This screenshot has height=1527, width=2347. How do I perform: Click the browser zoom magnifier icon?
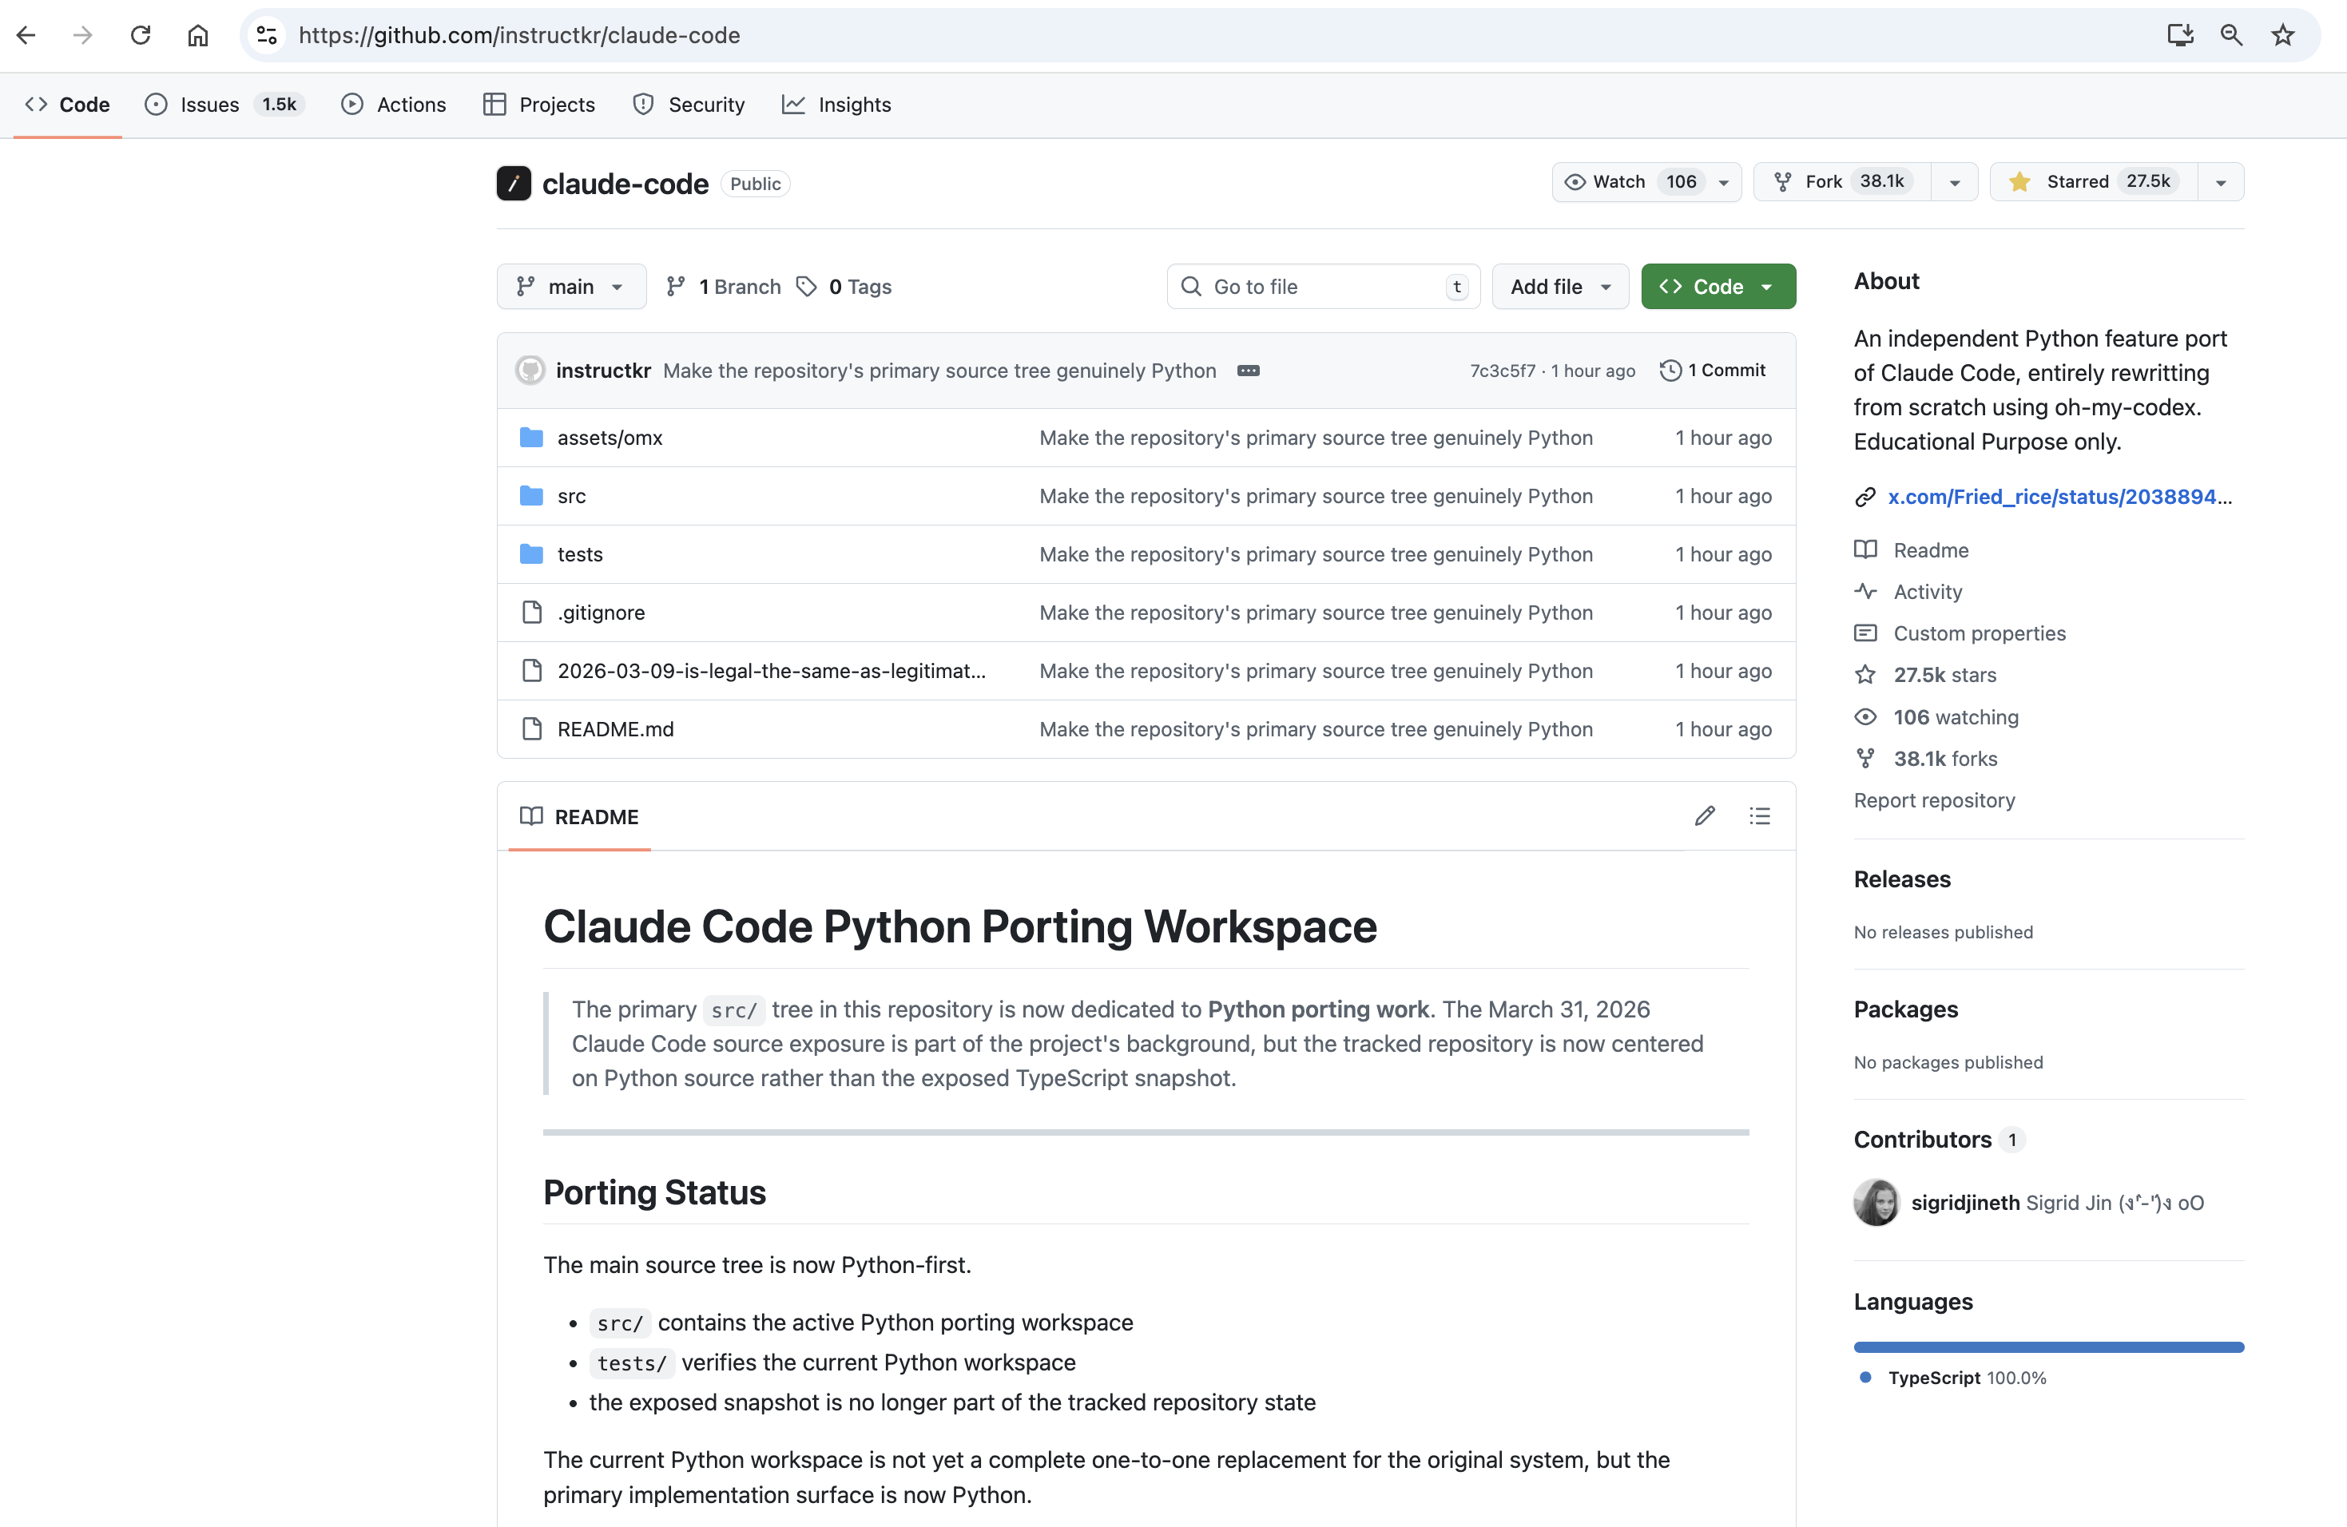pyautogui.click(x=2230, y=35)
